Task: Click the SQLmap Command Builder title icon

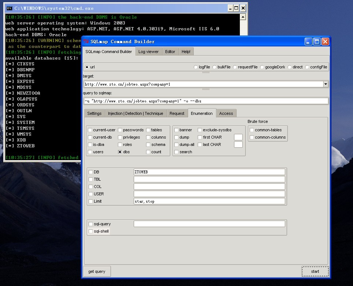Action: (86, 42)
